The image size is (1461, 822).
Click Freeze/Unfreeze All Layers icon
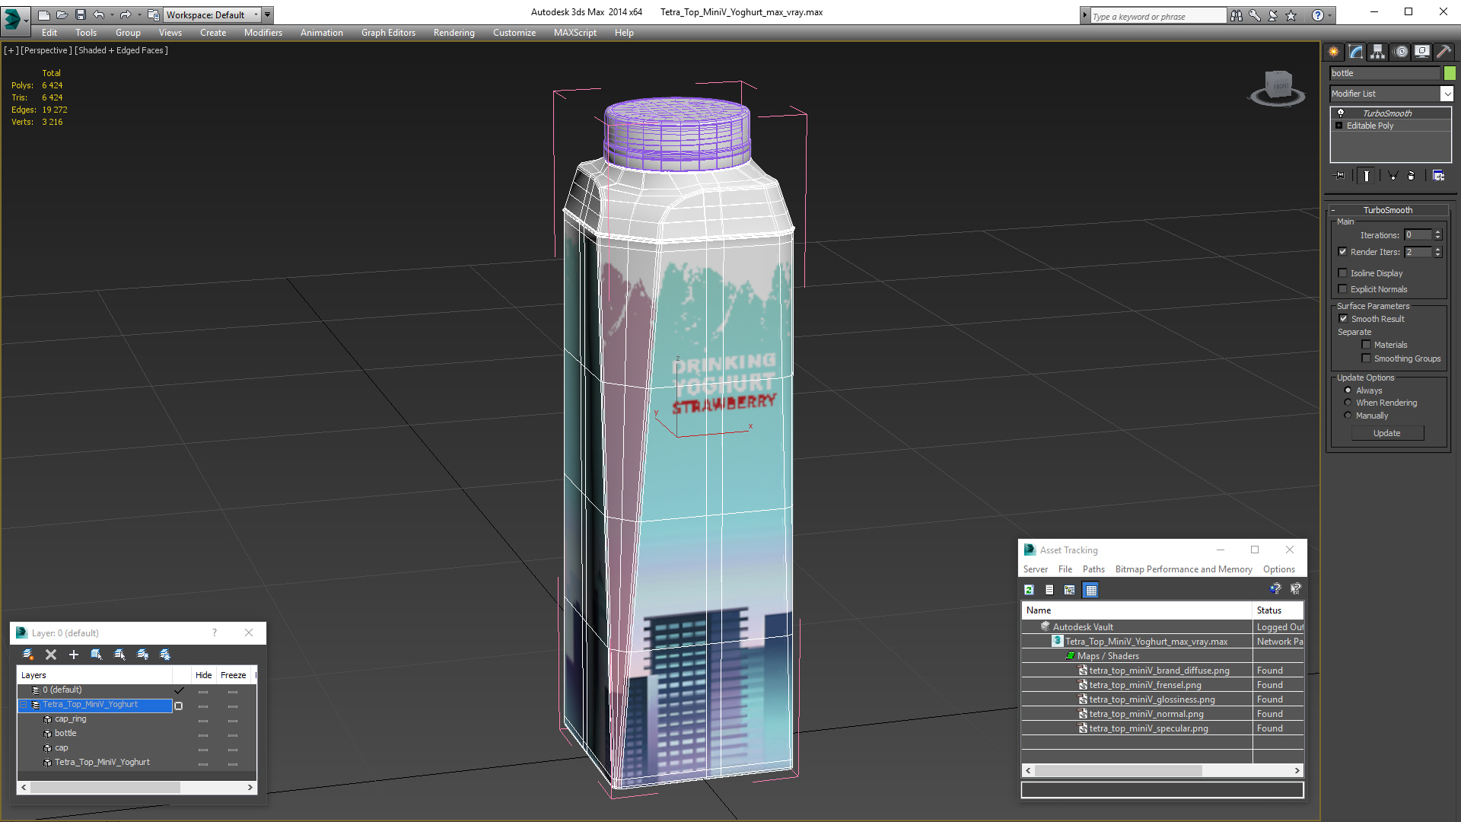coord(165,655)
